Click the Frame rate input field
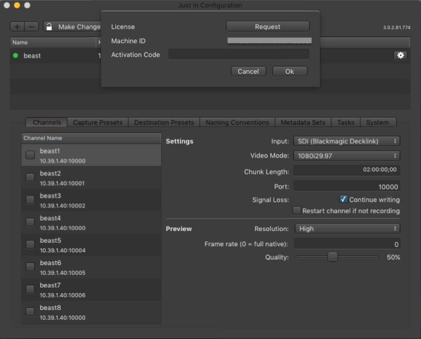Image resolution: width=421 pixels, height=339 pixels. point(347,244)
